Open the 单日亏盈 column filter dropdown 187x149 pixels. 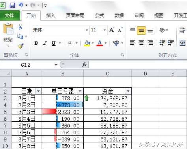click(80, 91)
